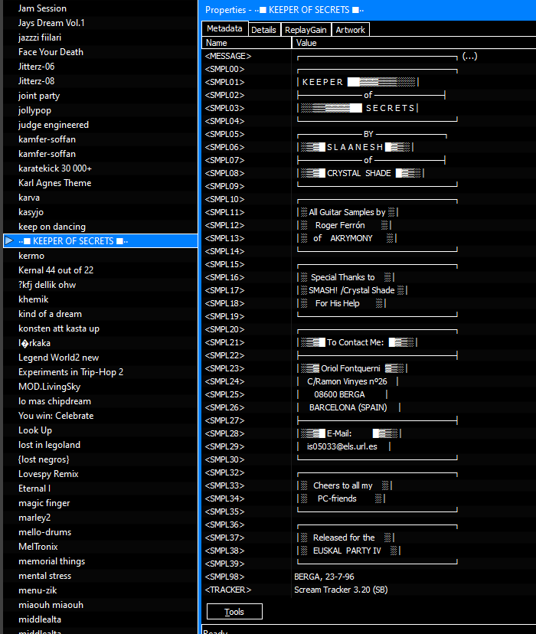Screen dimensions: 536x634
Task: Click the Metadata tab
Action: 224,29
